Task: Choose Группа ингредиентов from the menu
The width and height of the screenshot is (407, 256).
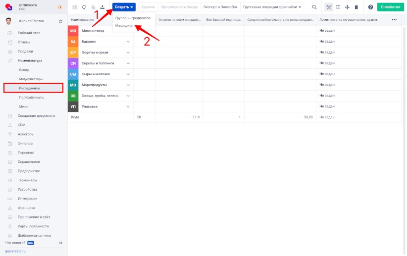Action: [x=133, y=18]
